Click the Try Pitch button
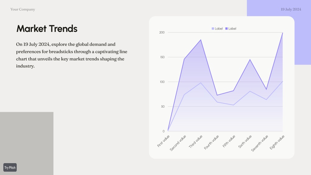The height and width of the screenshot is (175, 311). [x=10, y=167]
